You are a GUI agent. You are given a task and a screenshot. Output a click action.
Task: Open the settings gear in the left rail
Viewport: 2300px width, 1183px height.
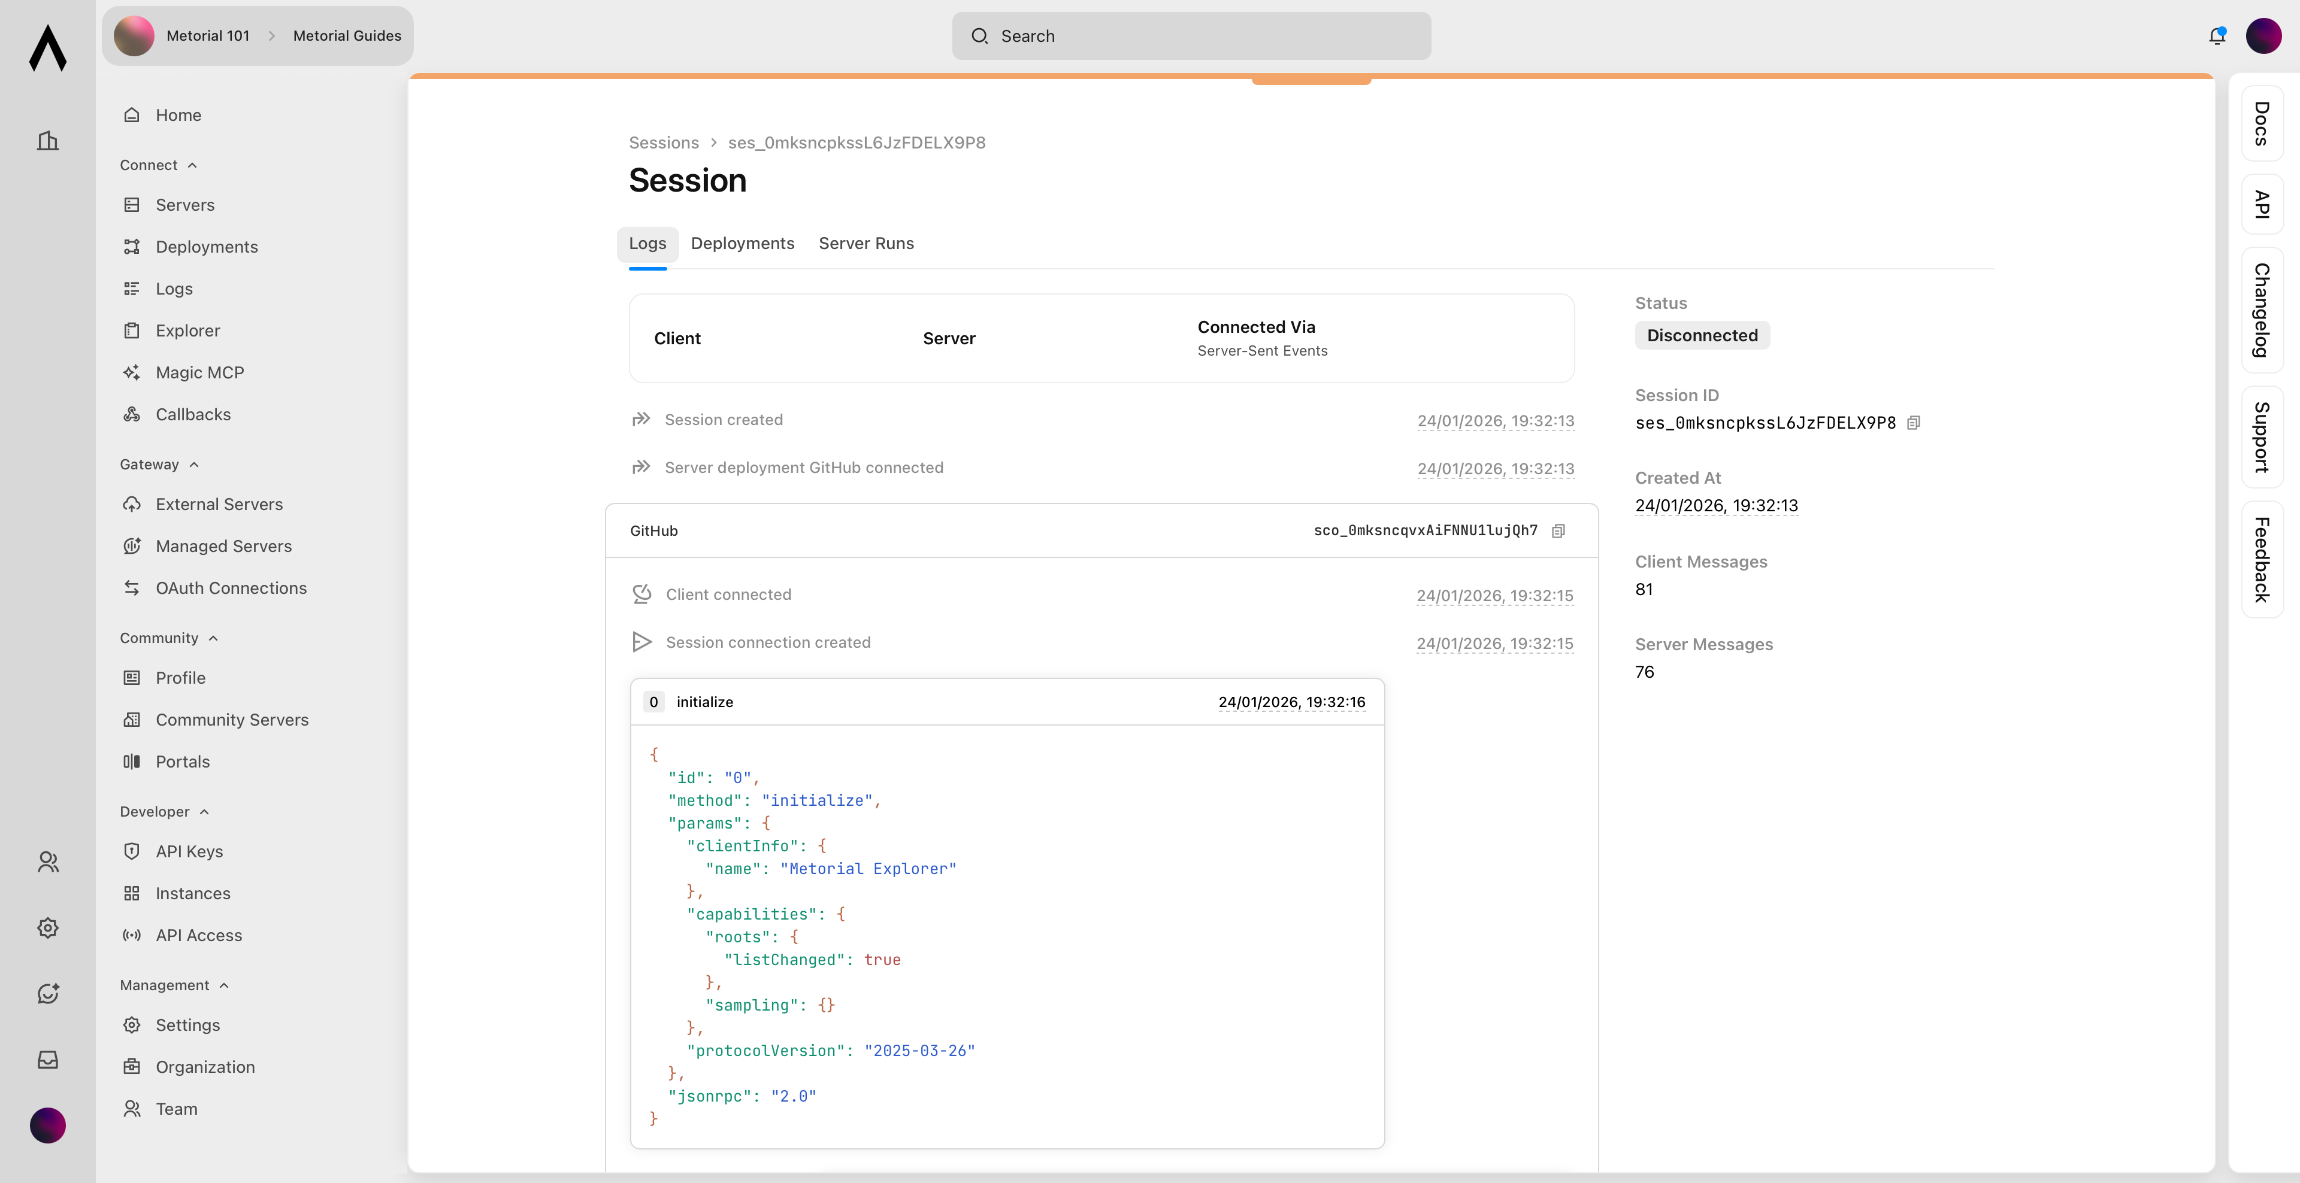coord(47,928)
